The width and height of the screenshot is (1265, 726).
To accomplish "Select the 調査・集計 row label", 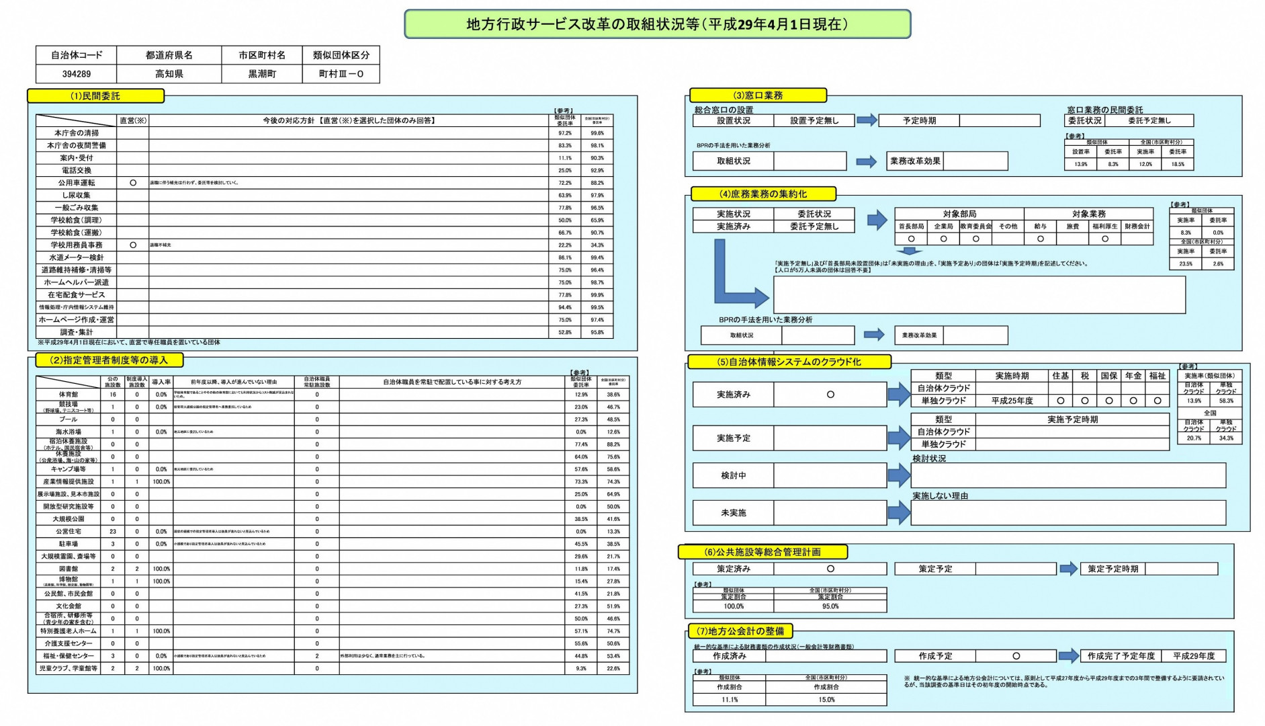I will point(77,332).
